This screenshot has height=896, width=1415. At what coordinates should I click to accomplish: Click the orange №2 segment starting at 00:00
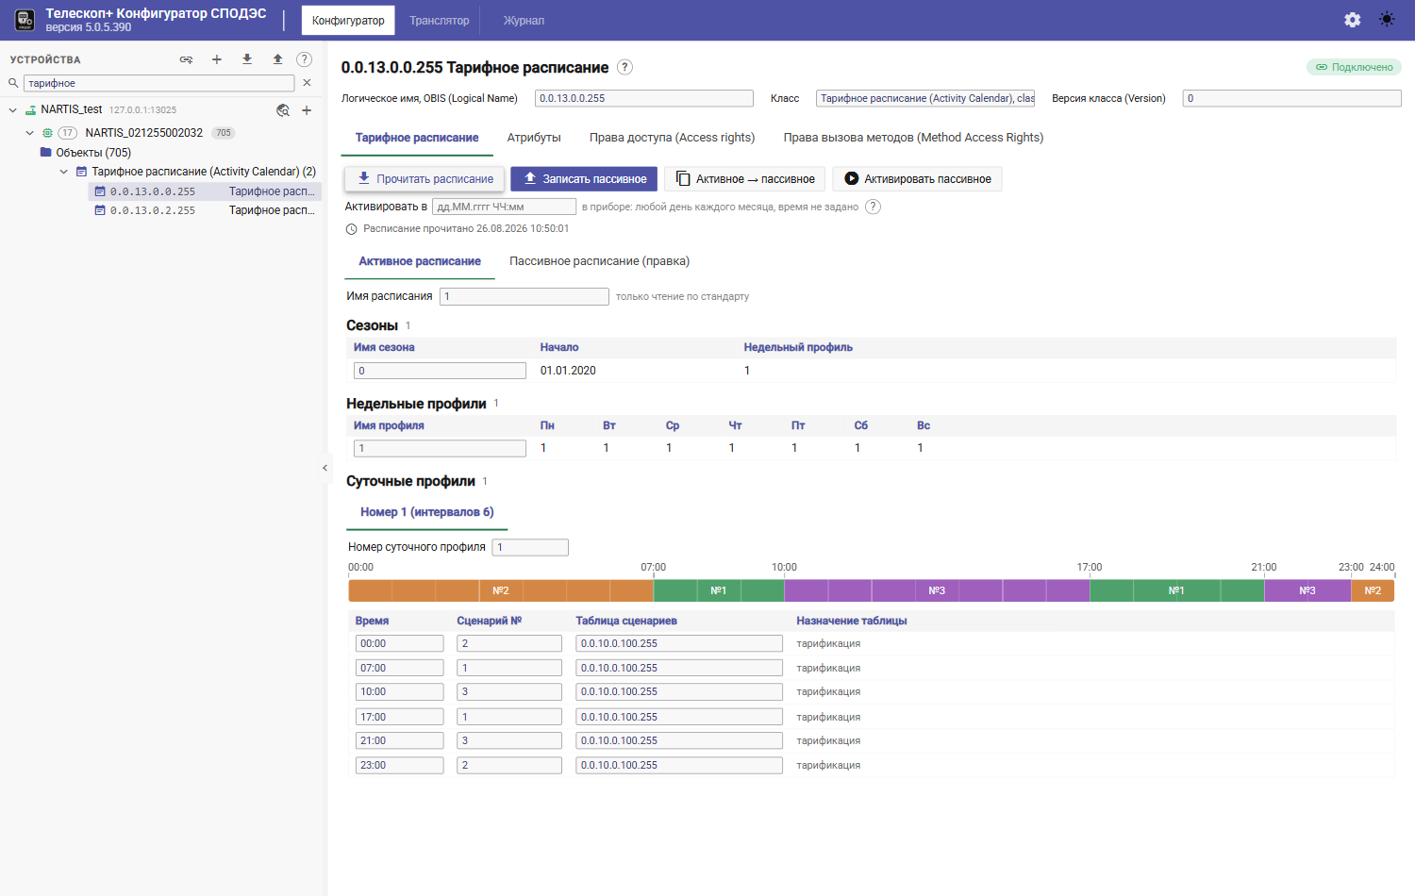[x=501, y=590]
